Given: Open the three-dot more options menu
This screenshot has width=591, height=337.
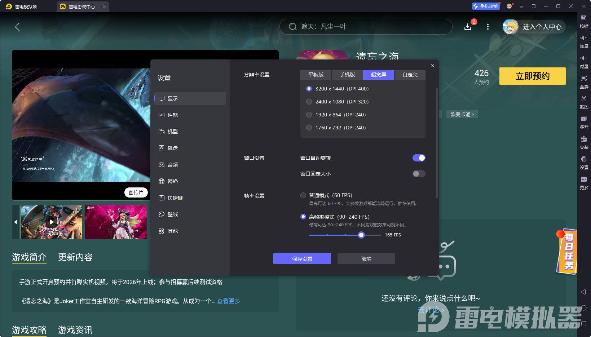Looking at the screenshot, I should 488,27.
